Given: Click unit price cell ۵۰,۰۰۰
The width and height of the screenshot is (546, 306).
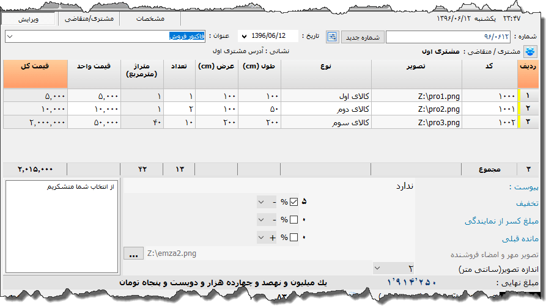Looking at the screenshot, I should pos(94,122).
